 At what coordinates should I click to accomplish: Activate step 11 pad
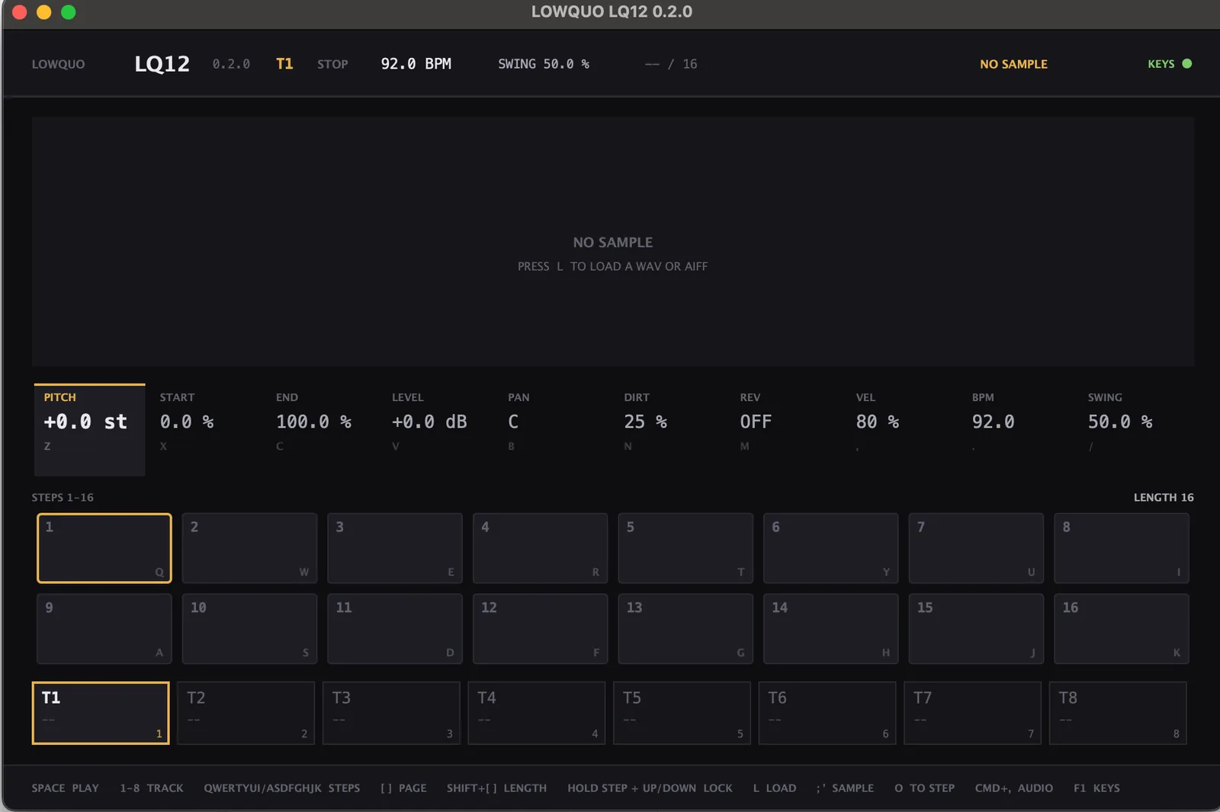395,629
